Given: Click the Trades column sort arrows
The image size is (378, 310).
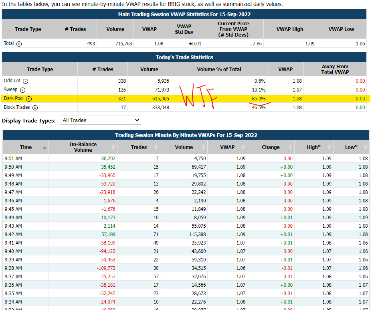Looking at the screenshot, I should (156, 147).
